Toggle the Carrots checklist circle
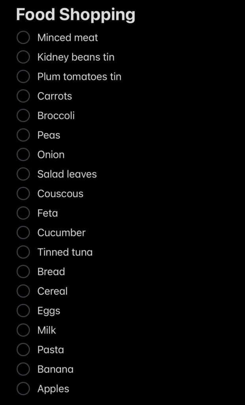The image size is (245, 405). point(23,96)
